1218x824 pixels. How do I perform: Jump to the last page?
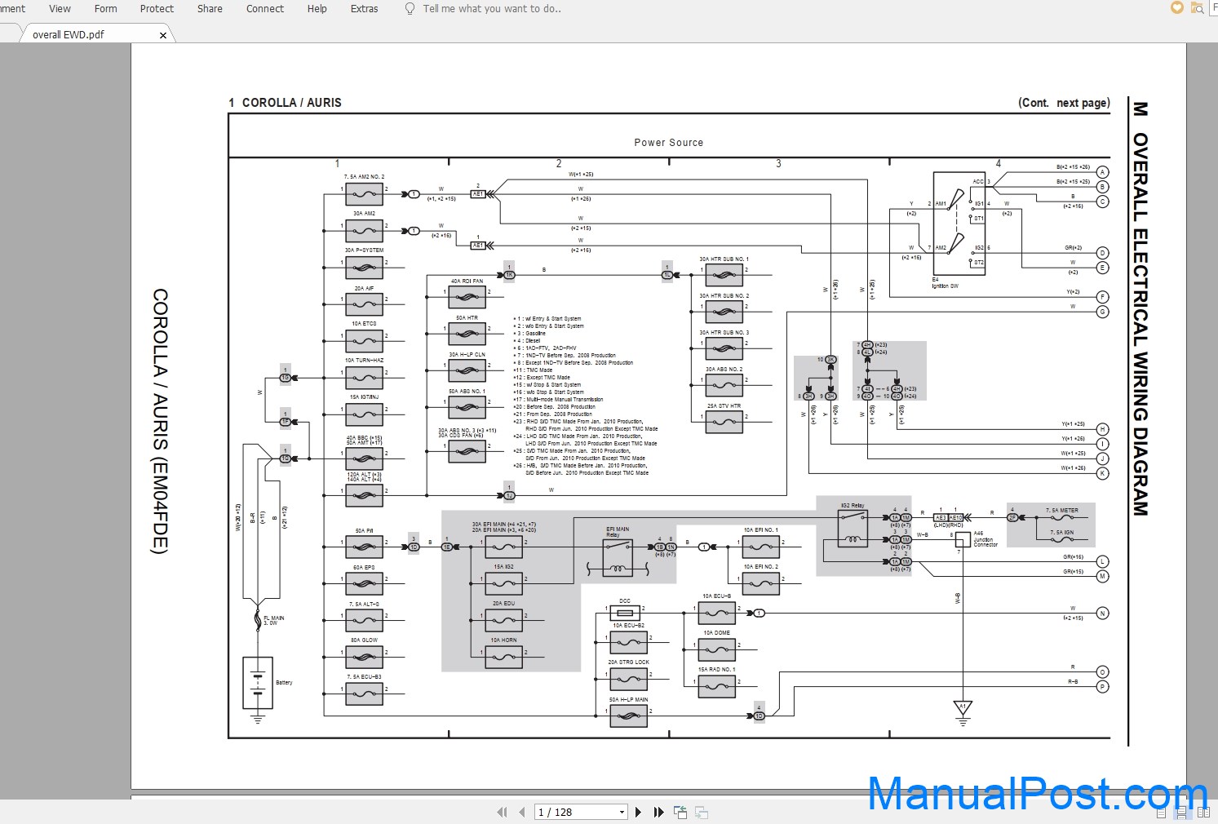tap(659, 813)
